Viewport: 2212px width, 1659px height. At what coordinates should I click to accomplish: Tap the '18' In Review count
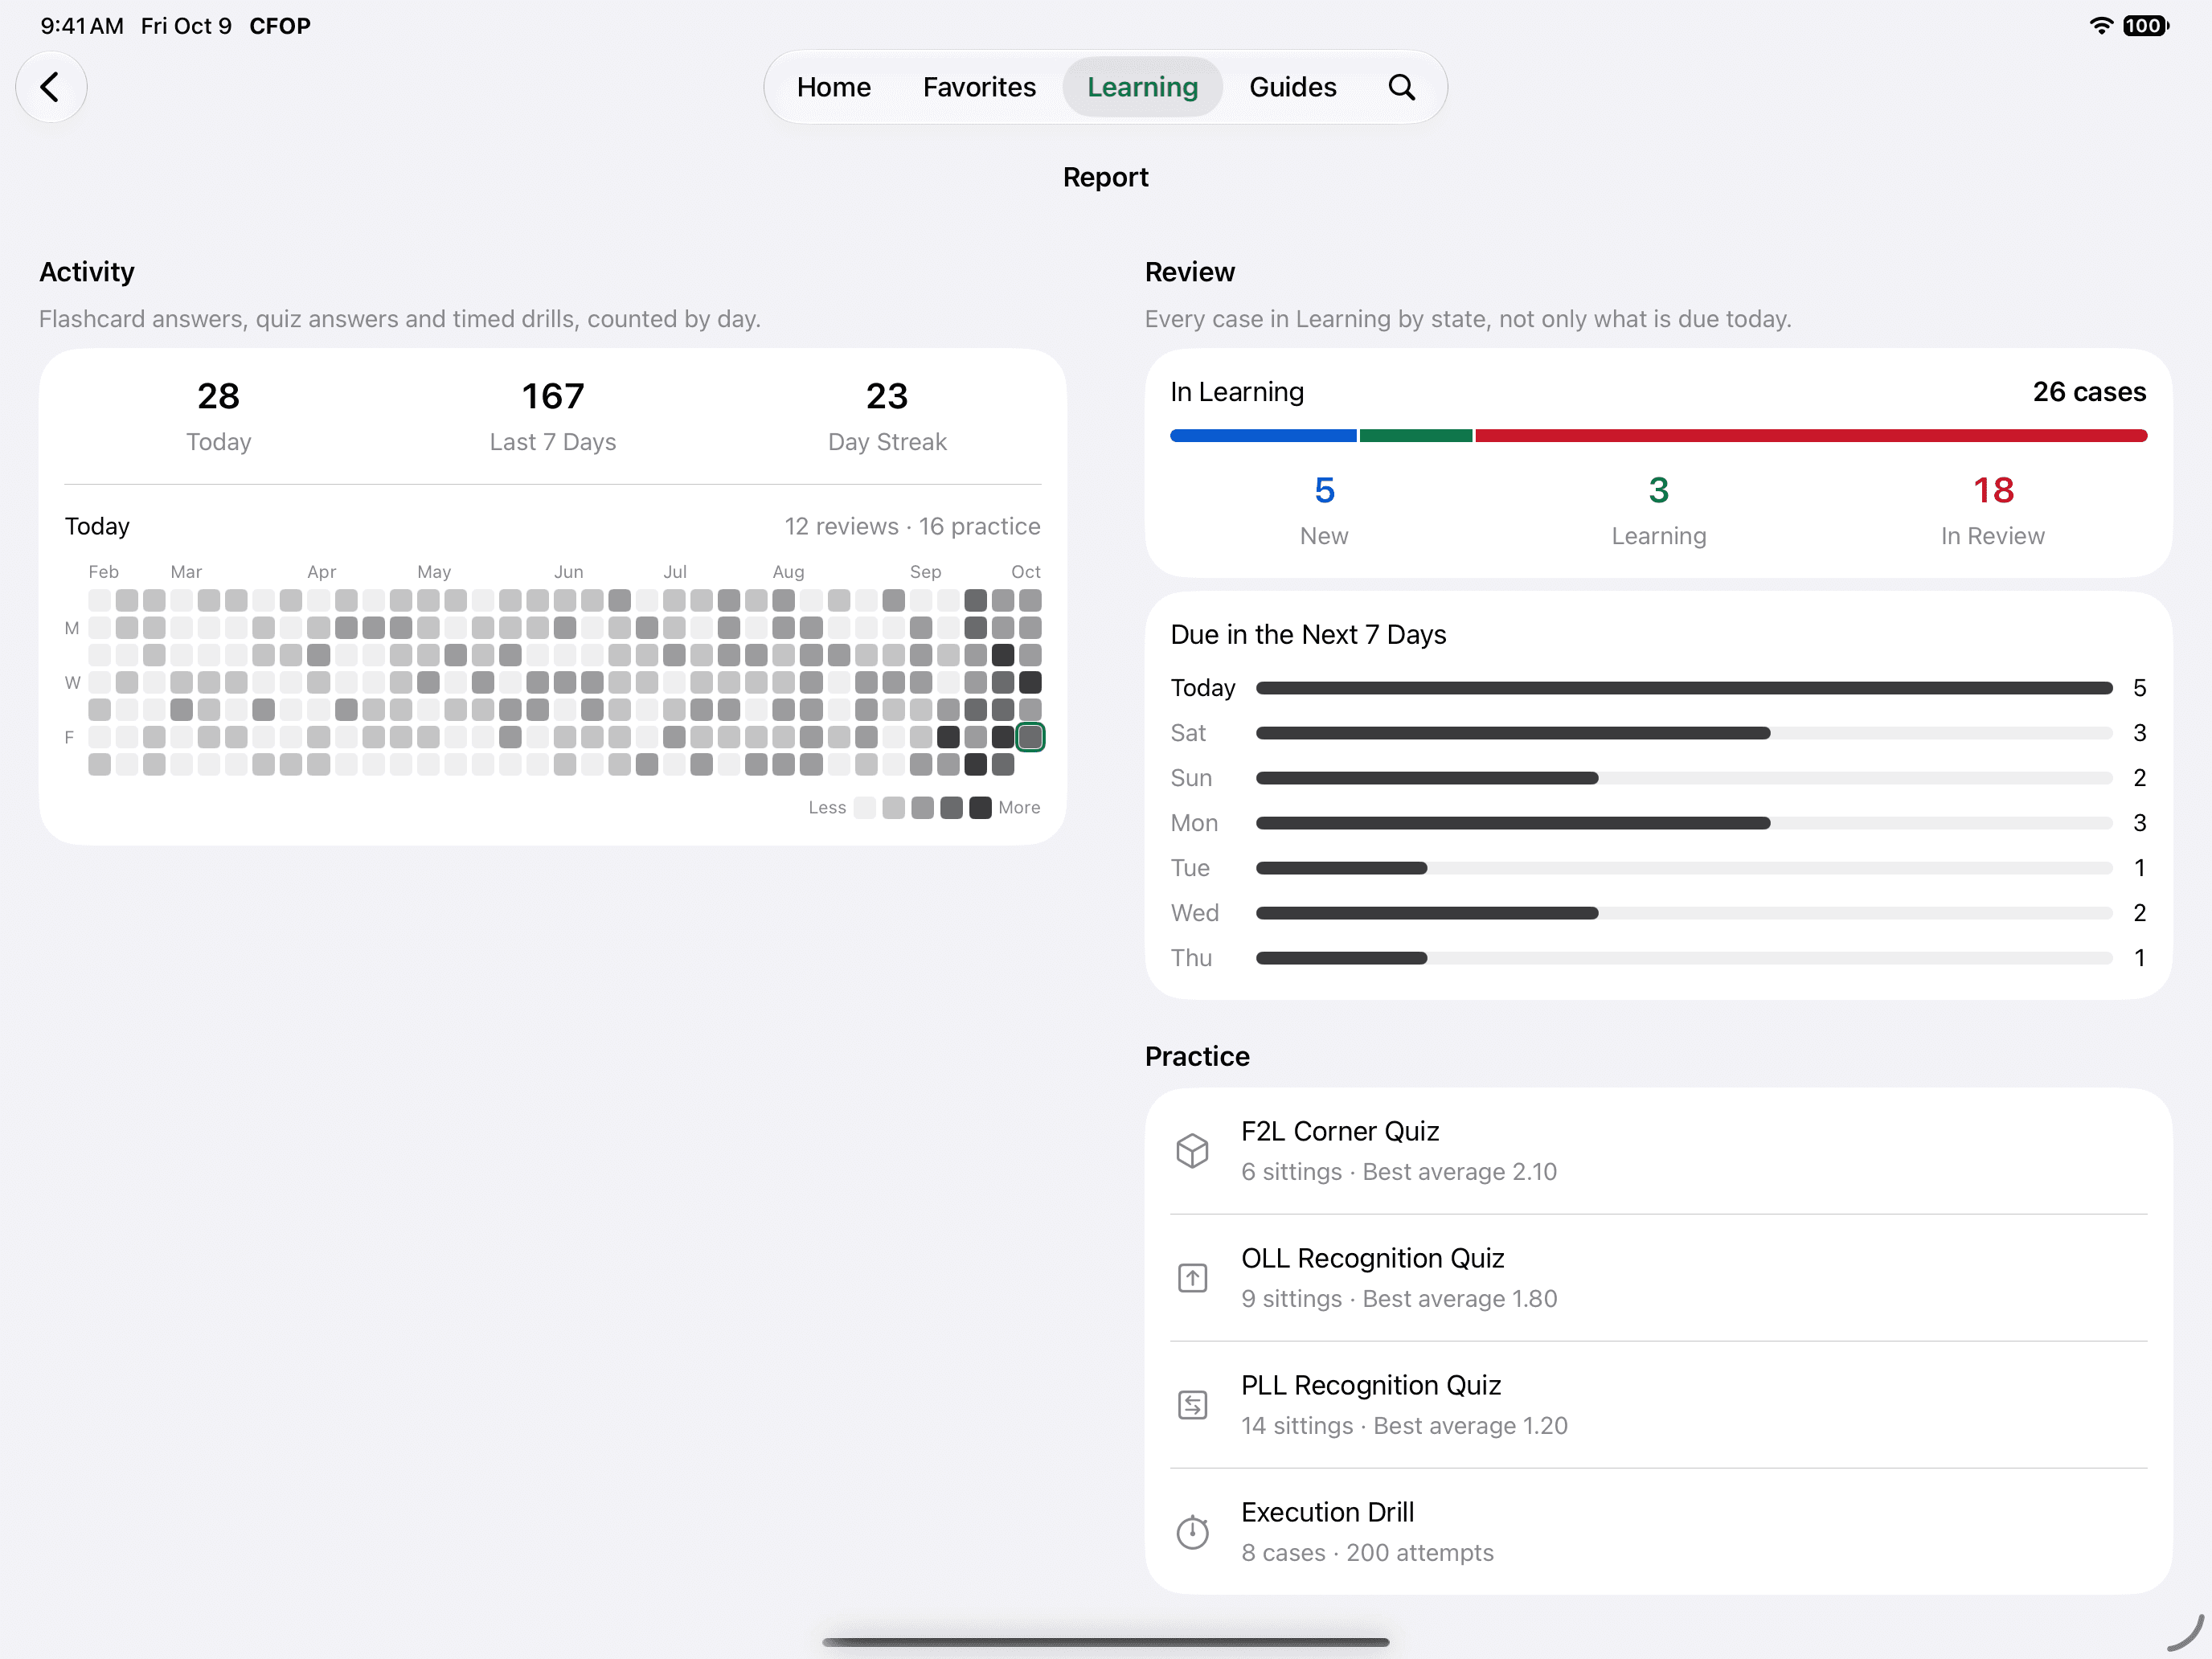[1993, 490]
